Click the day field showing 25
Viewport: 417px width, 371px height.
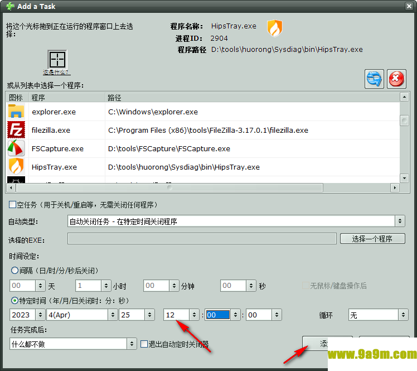(132, 315)
